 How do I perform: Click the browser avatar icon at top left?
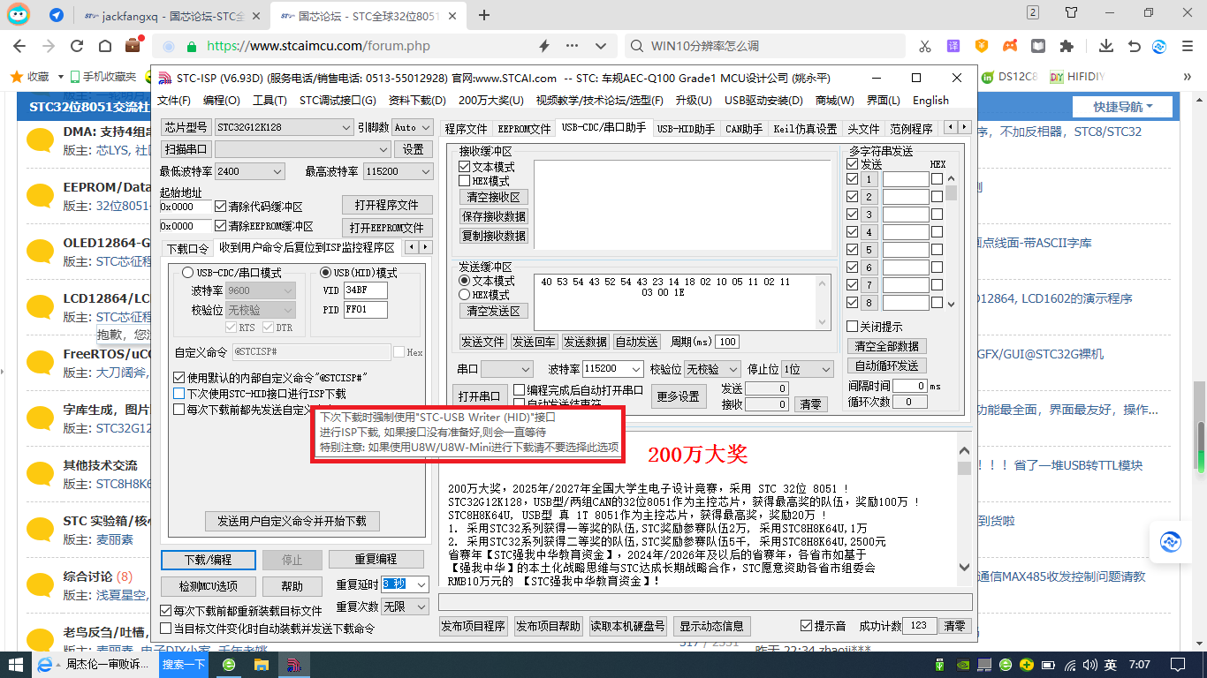19,14
